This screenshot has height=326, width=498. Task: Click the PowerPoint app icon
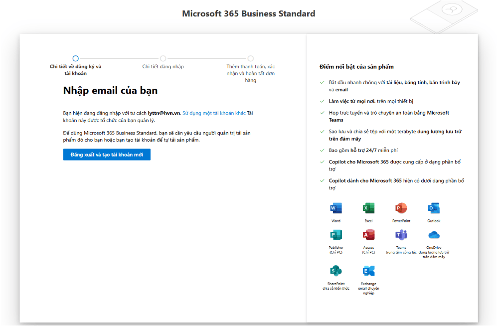coord(401,208)
